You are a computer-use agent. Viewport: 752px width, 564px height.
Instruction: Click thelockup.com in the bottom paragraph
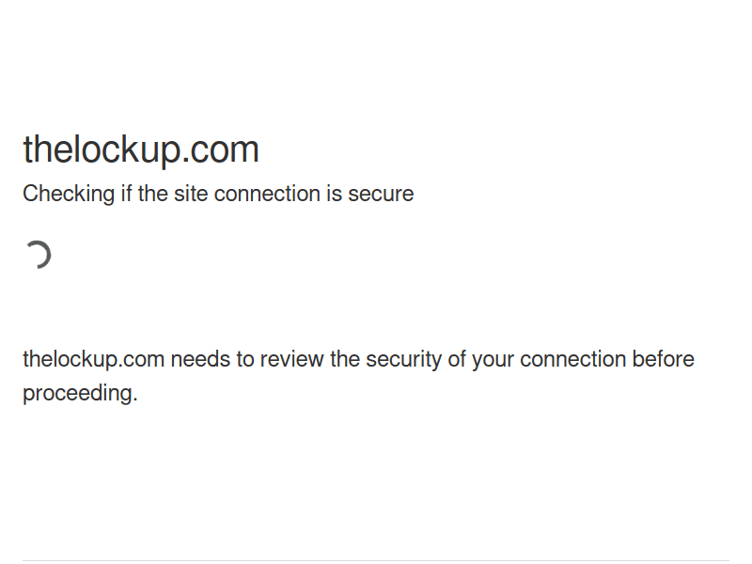click(93, 360)
